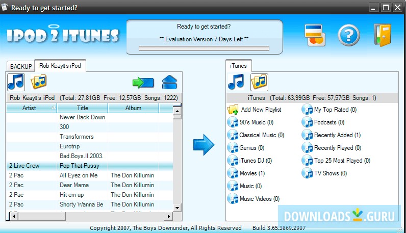Close the iPod 2 iTunes window
The height and width of the screenshot is (233, 406).
coord(398,8)
